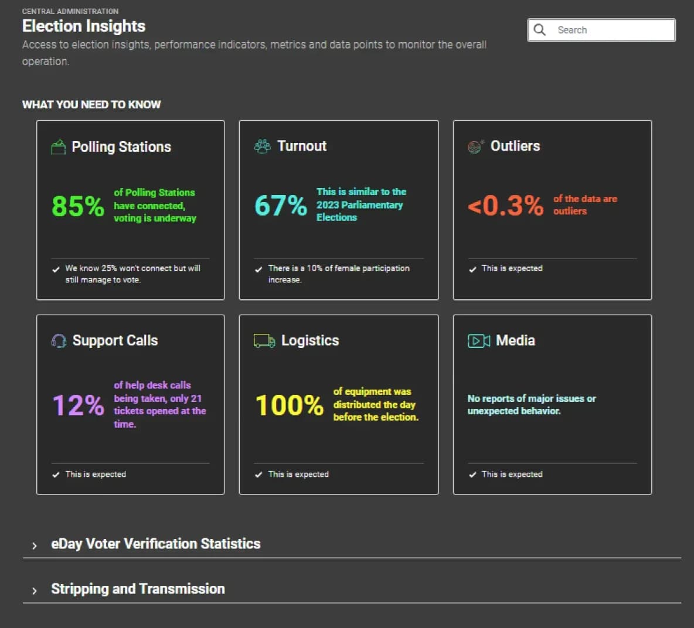694x628 pixels.
Task: Click the Media video camera icon
Action: [479, 341]
